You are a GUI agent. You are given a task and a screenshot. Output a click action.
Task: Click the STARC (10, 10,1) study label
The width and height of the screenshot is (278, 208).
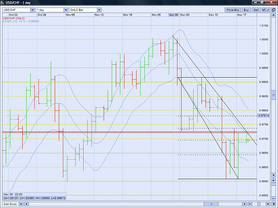[x=21, y=21]
